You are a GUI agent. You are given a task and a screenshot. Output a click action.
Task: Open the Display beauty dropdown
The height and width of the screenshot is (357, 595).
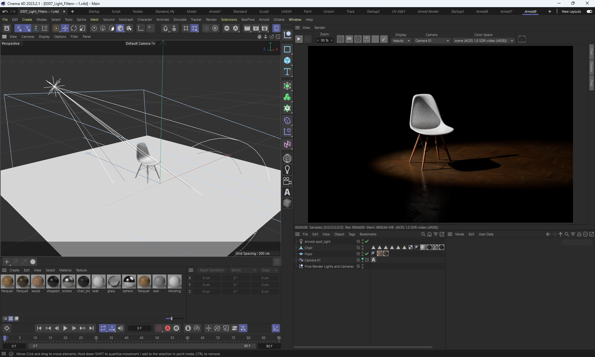pyautogui.click(x=401, y=41)
